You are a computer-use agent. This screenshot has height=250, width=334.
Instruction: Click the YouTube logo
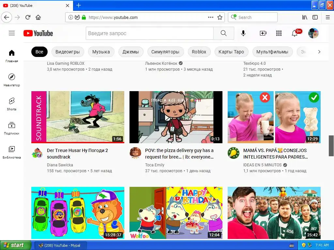tap(38, 34)
